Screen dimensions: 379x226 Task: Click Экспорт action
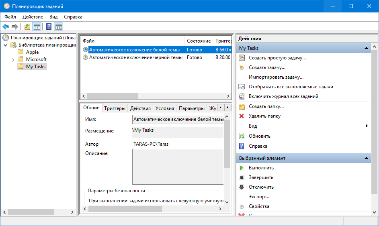pyautogui.click(x=260, y=197)
